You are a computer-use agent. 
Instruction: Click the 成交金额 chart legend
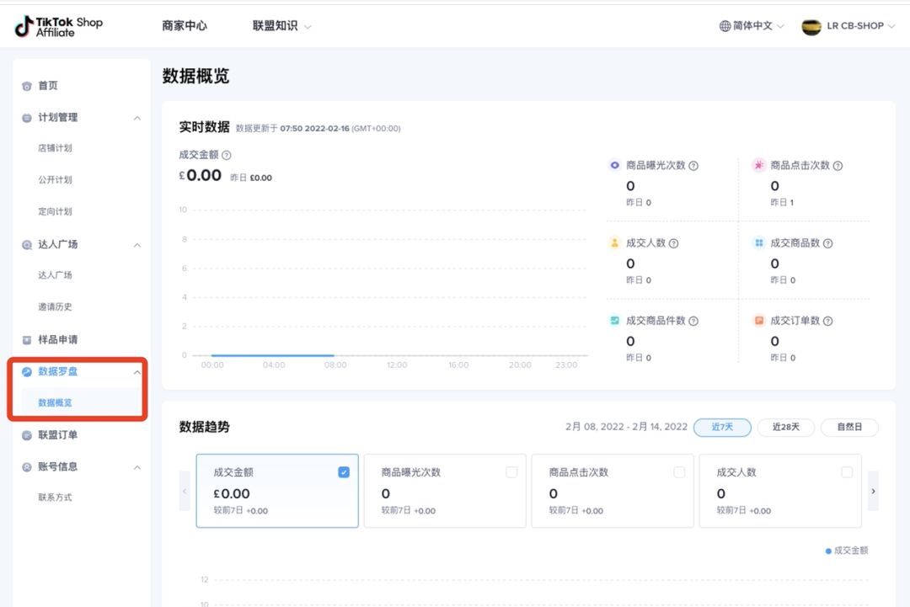pyautogui.click(x=847, y=551)
